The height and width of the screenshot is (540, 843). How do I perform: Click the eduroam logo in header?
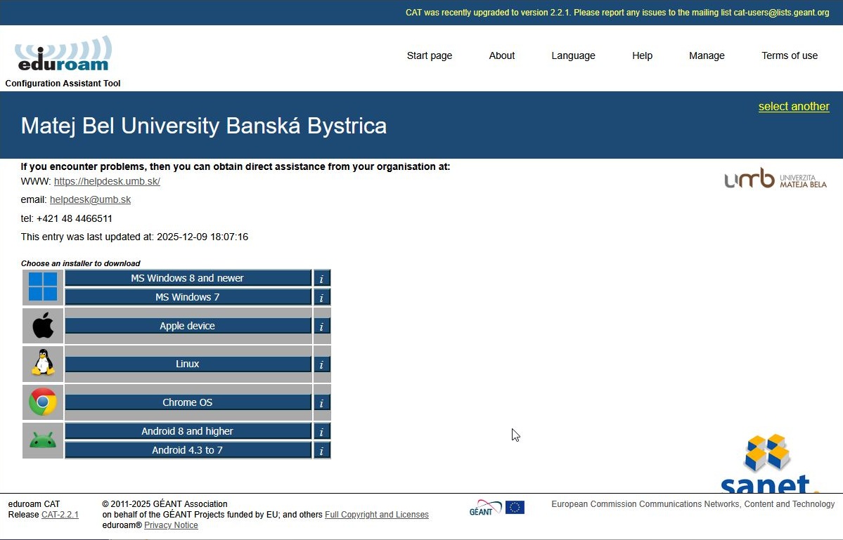[x=63, y=55]
